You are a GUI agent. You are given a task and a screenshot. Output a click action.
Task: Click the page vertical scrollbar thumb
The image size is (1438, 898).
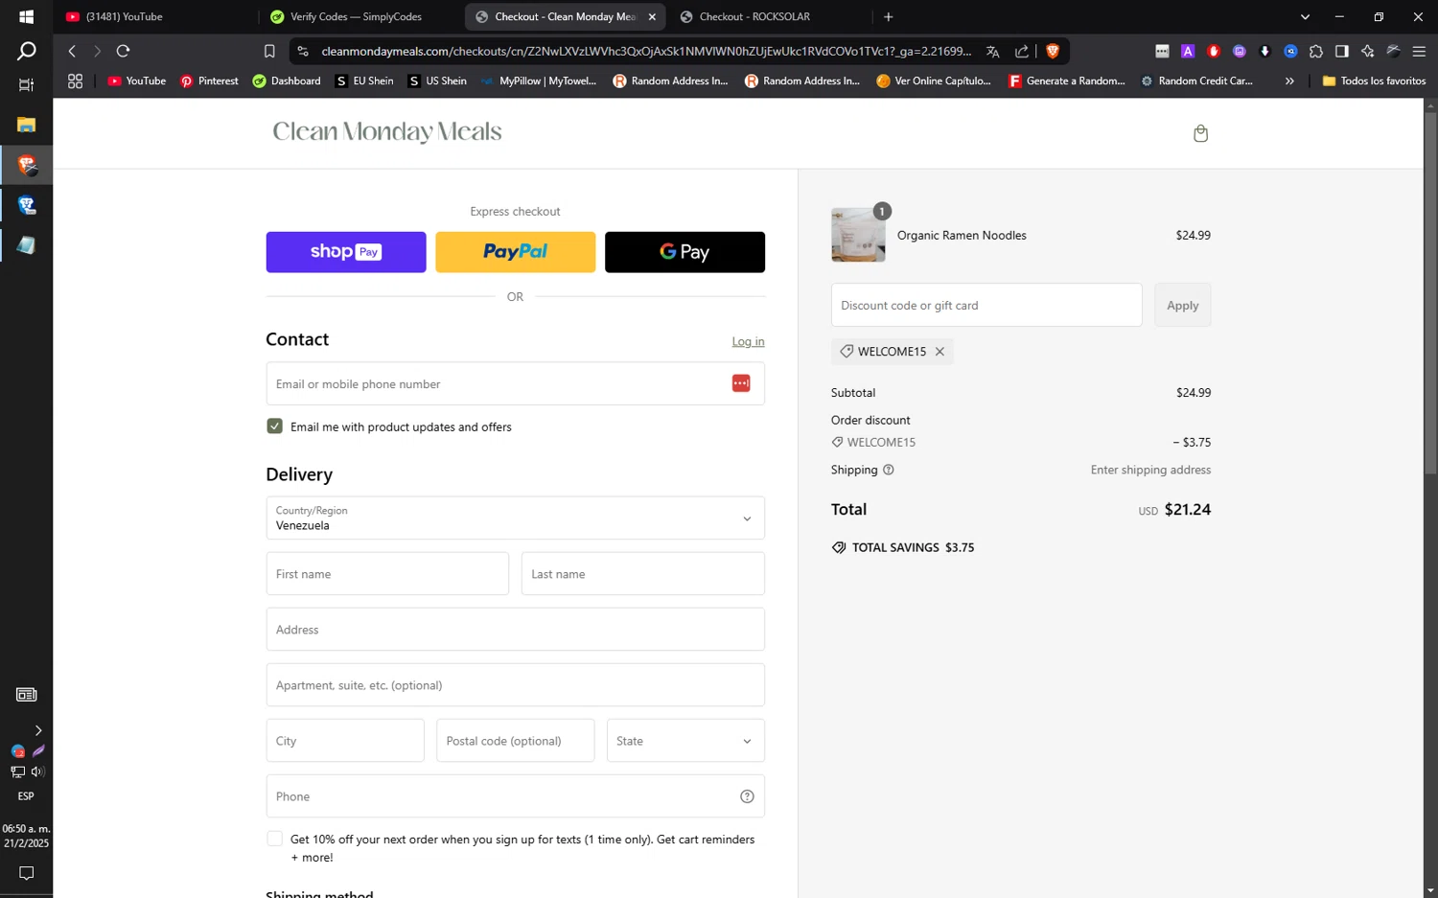tap(1430, 292)
